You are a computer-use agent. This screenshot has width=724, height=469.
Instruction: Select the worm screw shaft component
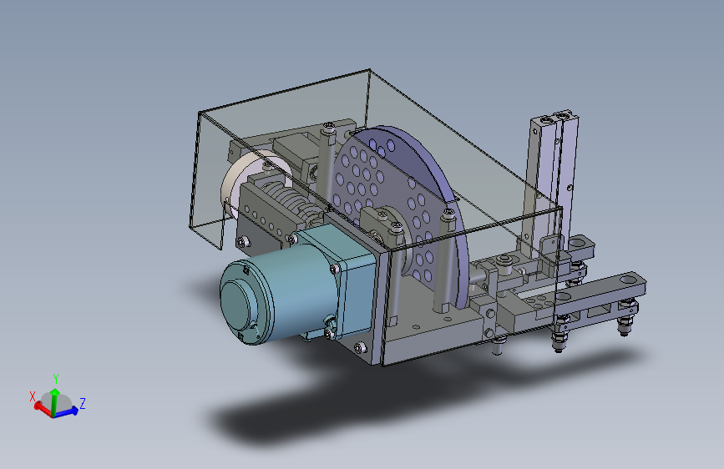coord(289,199)
